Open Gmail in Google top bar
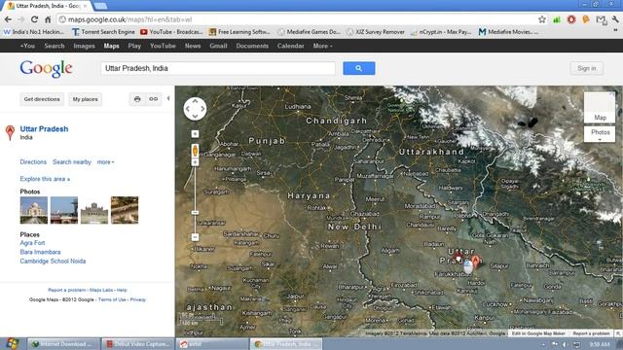This screenshot has width=623, height=350. point(218,46)
